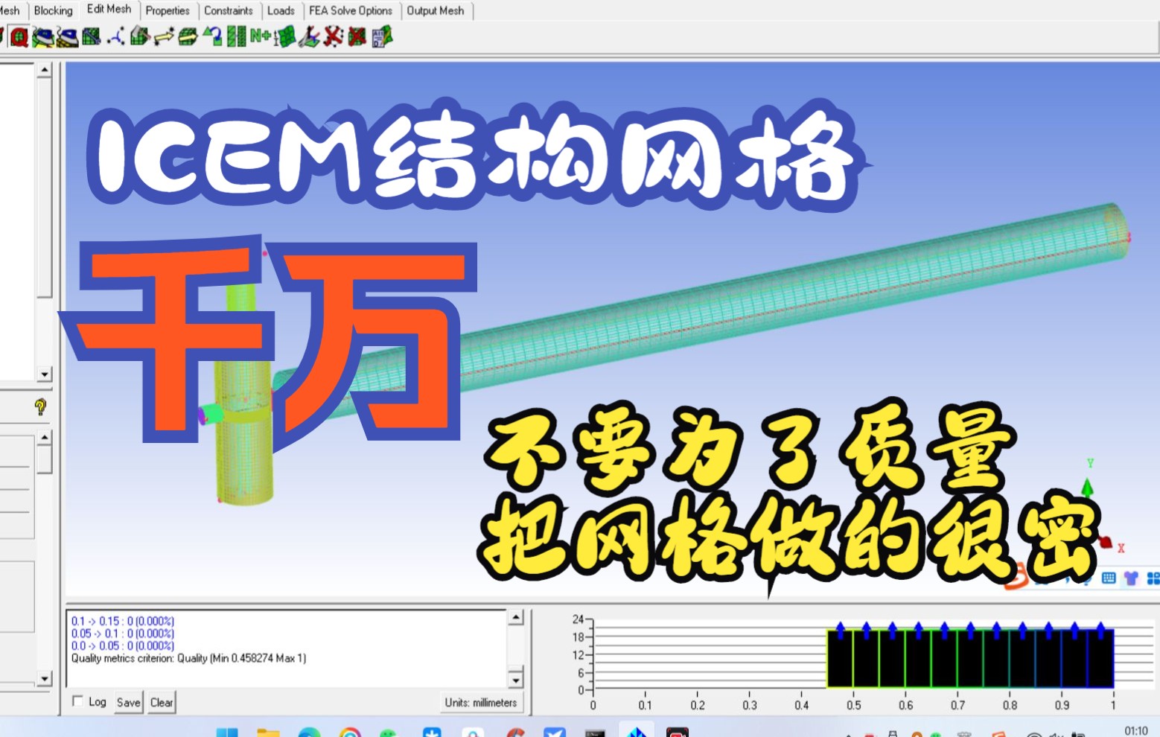This screenshot has height=737, width=1160.
Task: Open the Transform Mesh tool
Action: click(188, 36)
